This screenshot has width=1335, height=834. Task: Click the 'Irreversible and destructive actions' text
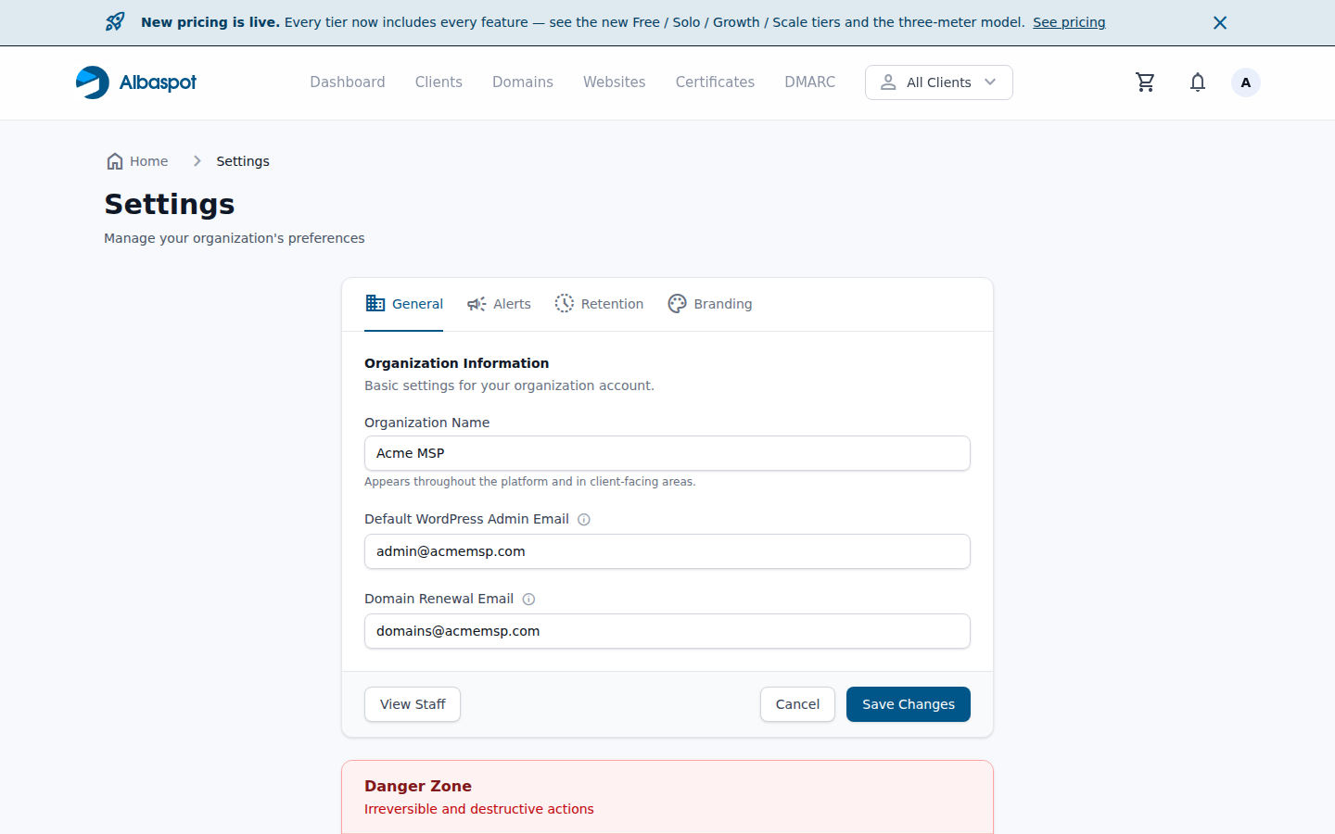479,809
